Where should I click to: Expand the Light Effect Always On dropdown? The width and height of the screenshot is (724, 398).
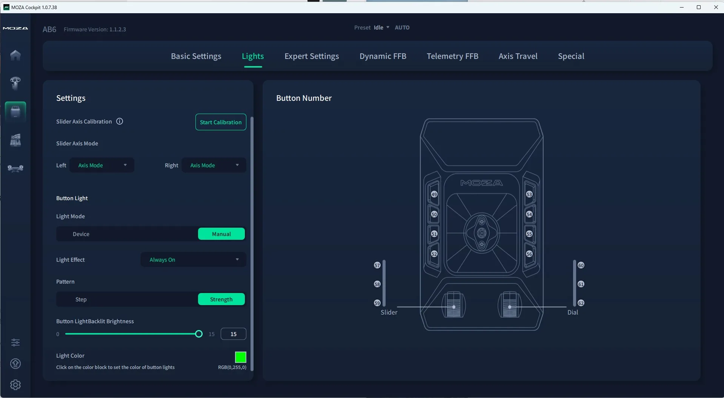point(194,260)
